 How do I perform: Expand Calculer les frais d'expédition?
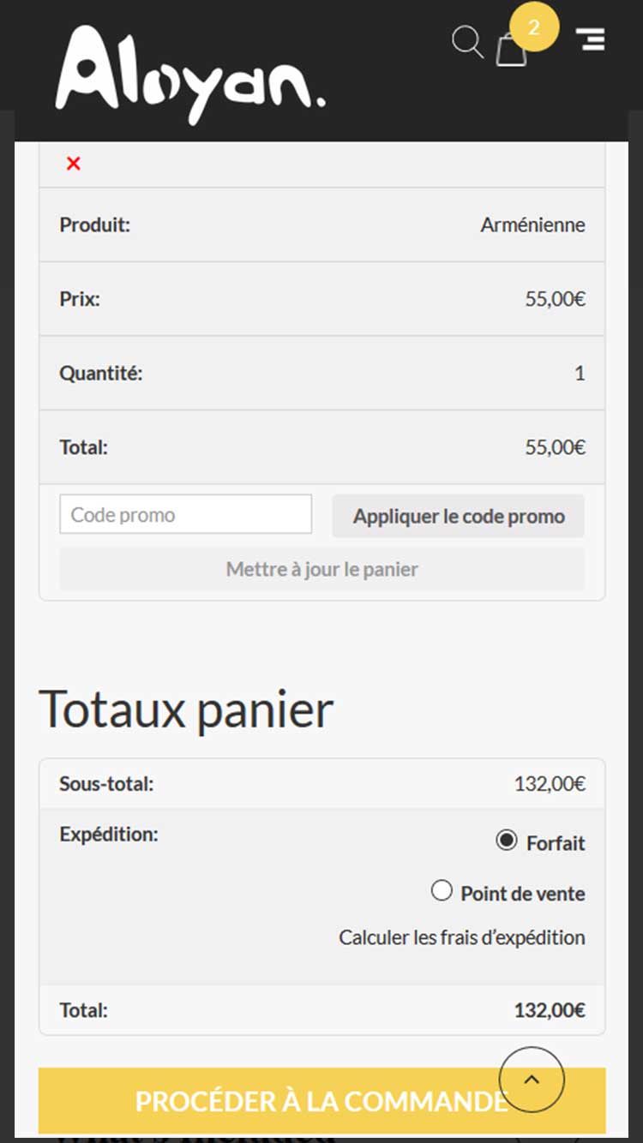(x=462, y=937)
